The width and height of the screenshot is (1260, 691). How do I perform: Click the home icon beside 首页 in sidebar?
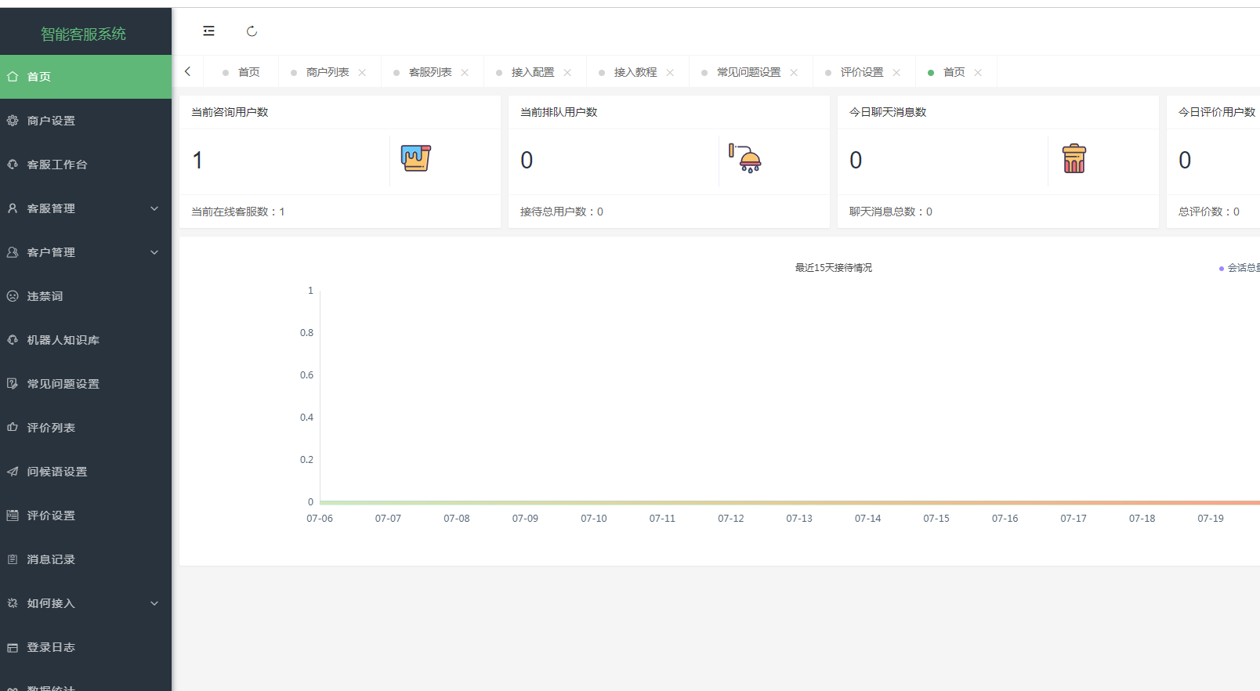[x=13, y=77]
